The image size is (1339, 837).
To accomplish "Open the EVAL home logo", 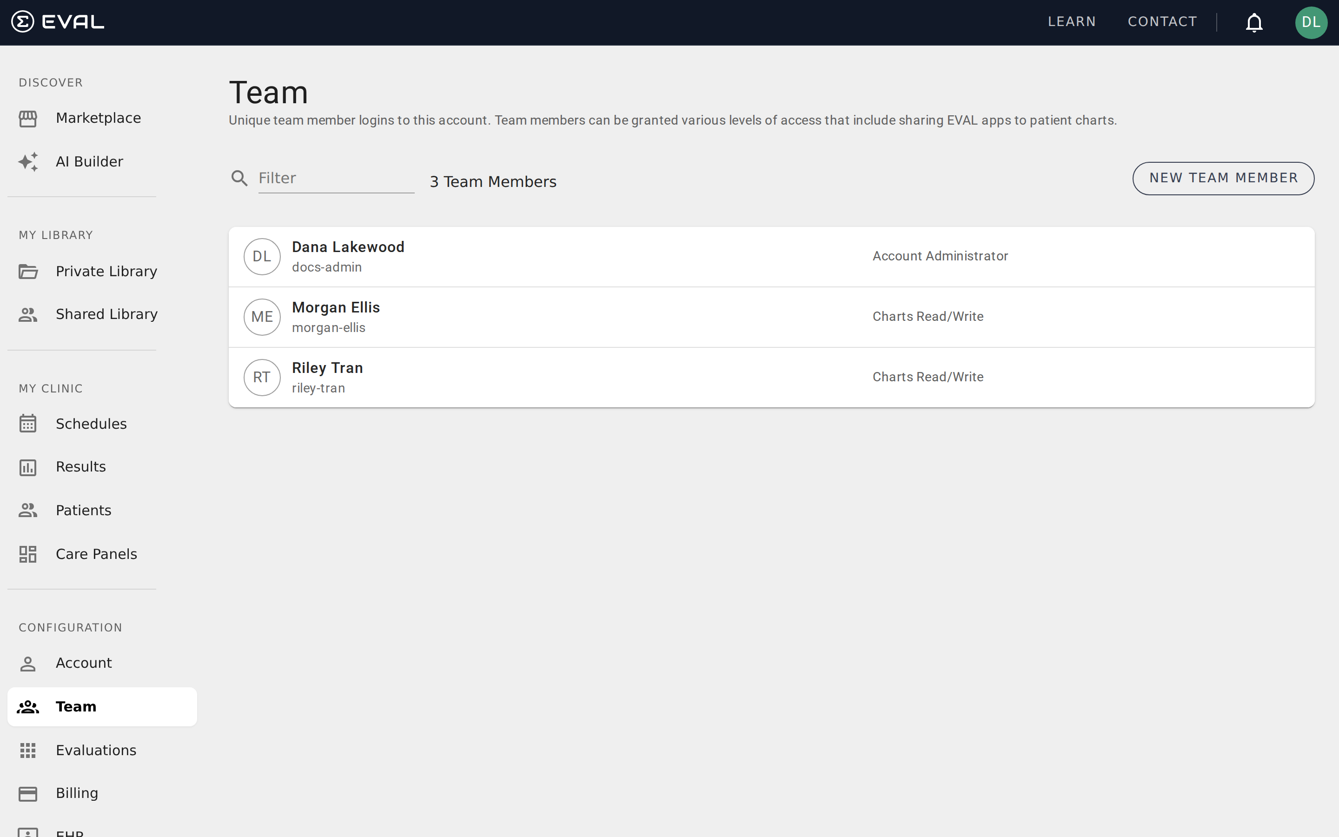I will [x=58, y=21].
